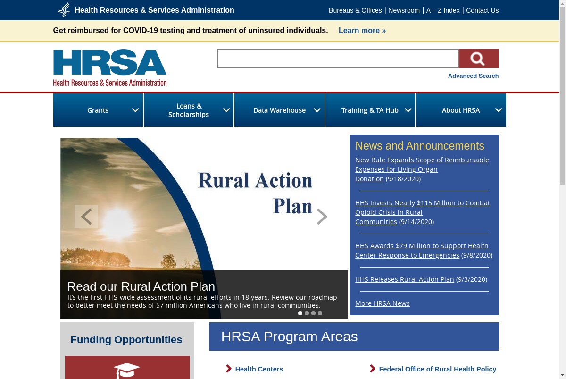Go to previous carousel slide arrow
The width and height of the screenshot is (566, 379).
[x=86, y=217]
